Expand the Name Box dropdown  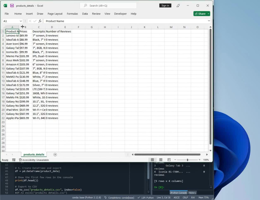21,21
